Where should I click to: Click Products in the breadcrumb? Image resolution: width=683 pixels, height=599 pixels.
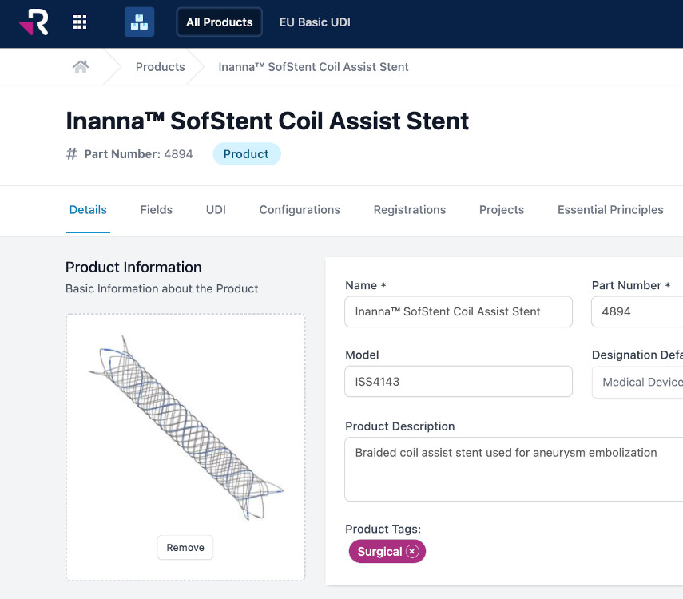(160, 67)
